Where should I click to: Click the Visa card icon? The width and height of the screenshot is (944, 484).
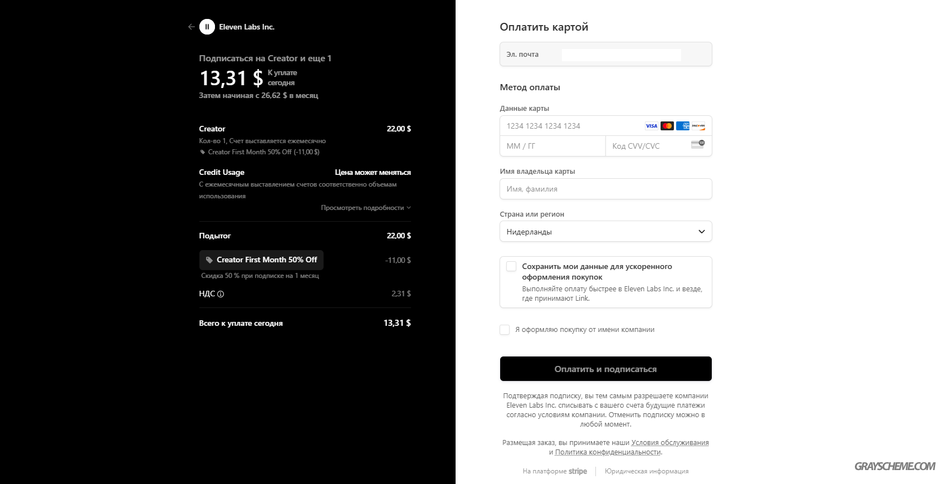652,126
